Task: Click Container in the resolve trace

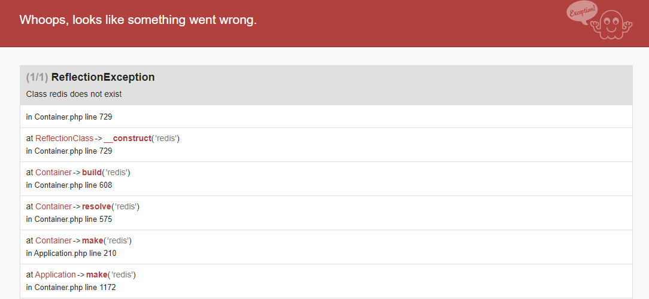Action: pyautogui.click(x=53, y=206)
